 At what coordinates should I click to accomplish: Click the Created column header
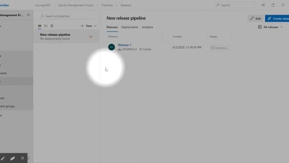(x=177, y=37)
